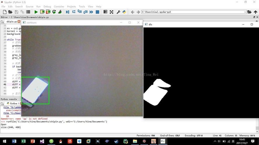Browse editor tabs folder icon
259x145 pixels.
tap(2, 21)
